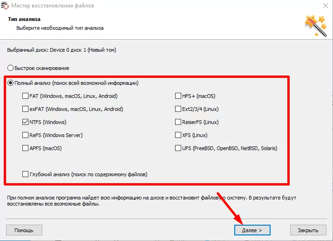Uncheck the NTFS (Windows) checkbox
Screen dimensions: 333x241
[x=26, y=123]
